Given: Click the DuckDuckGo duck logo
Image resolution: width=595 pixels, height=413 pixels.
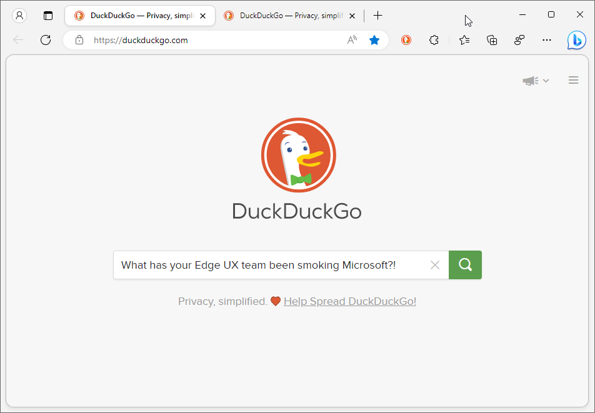Looking at the screenshot, I should click(299, 155).
